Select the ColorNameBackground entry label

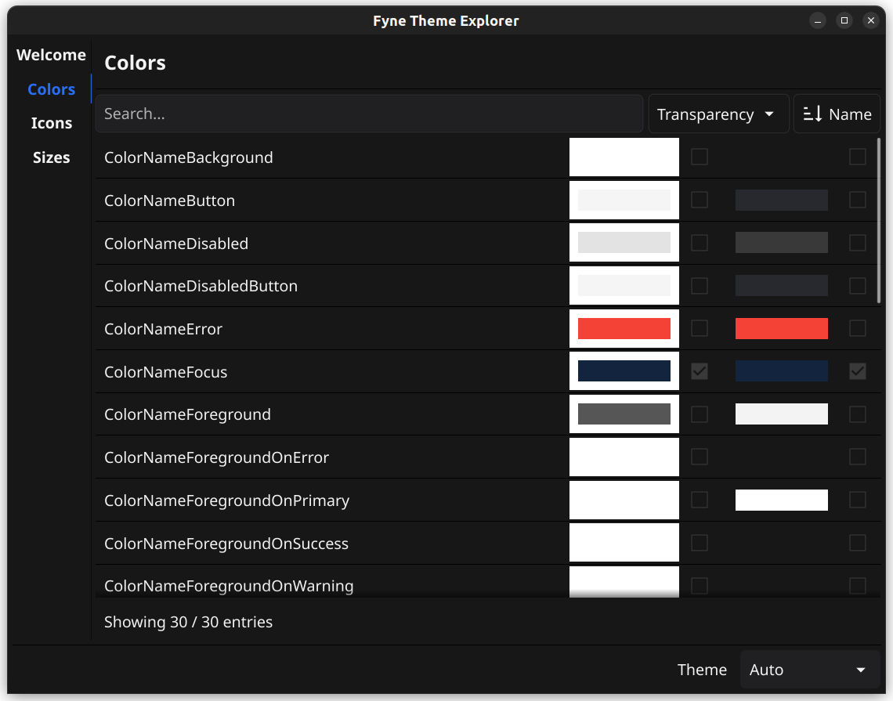[x=189, y=157]
